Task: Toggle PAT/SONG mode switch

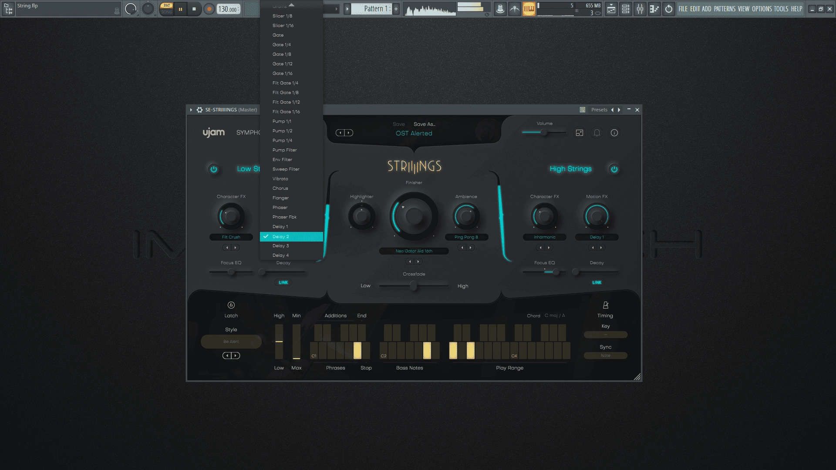Action: [166, 9]
